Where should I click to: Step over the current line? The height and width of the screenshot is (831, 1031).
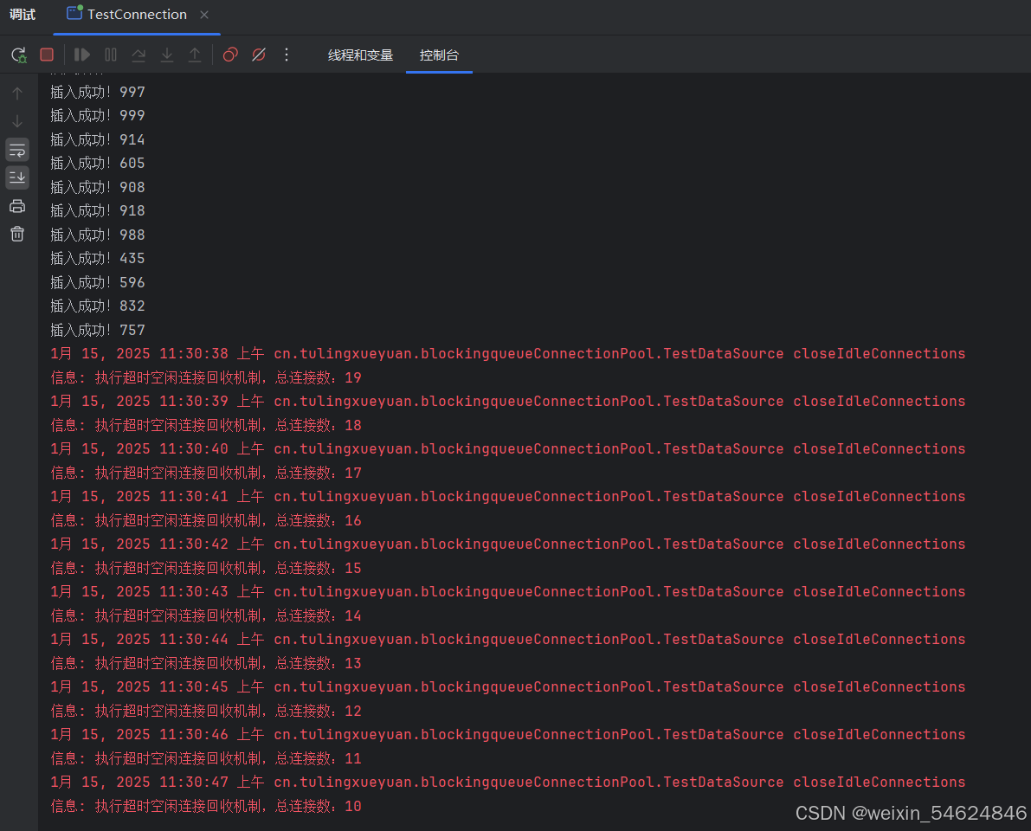point(139,55)
